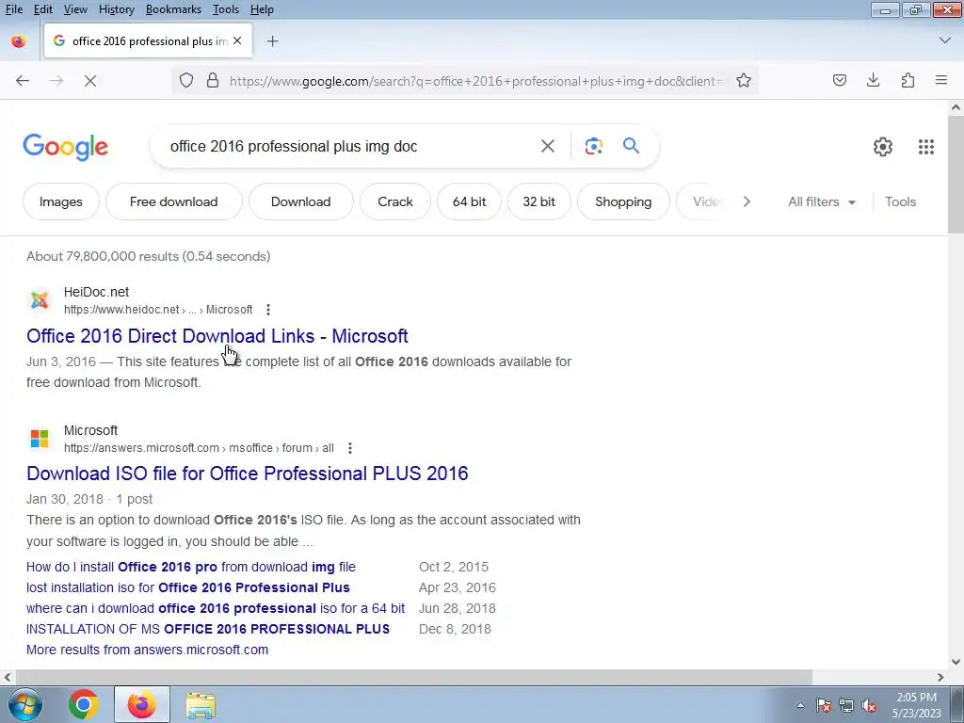Click the vertical scrollbar thumb

[x=956, y=175]
